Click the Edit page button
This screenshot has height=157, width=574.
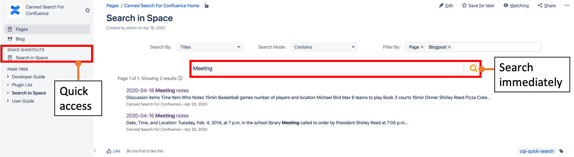pyautogui.click(x=446, y=6)
